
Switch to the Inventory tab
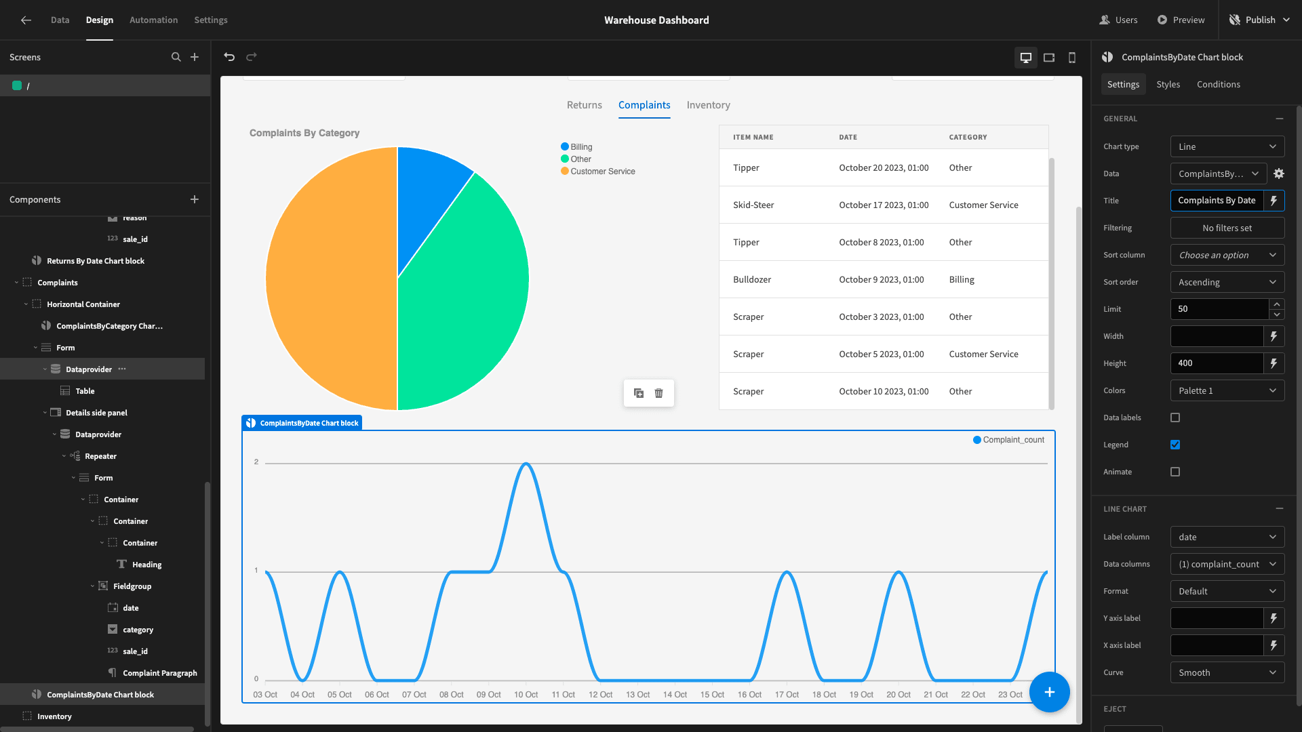tap(708, 105)
